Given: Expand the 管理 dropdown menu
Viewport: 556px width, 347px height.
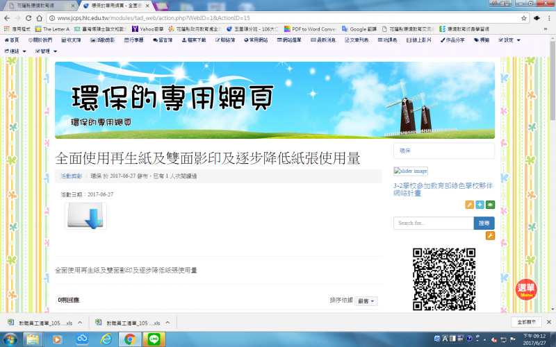Looking at the screenshot, I should click(x=46, y=51).
